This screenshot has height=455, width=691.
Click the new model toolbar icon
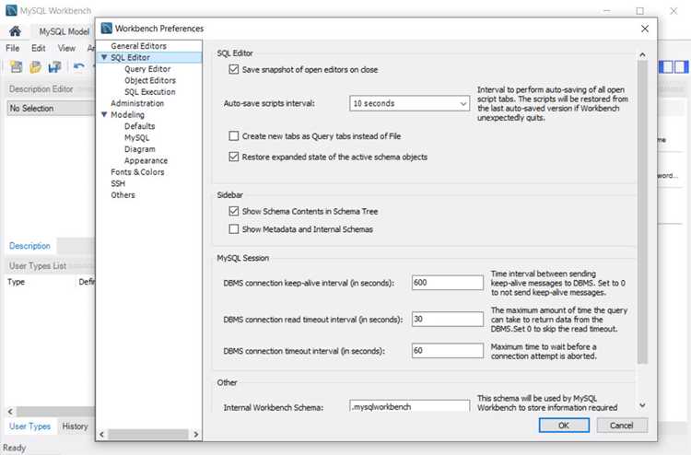click(x=17, y=67)
